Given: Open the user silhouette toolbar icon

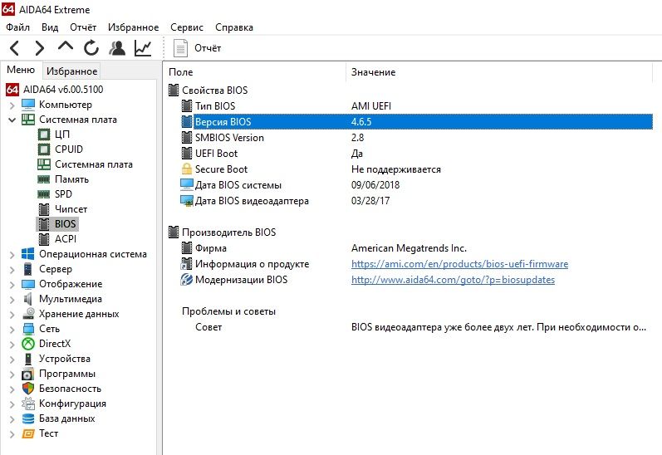Looking at the screenshot, I should pyautogui.click(x=117, y=48).
